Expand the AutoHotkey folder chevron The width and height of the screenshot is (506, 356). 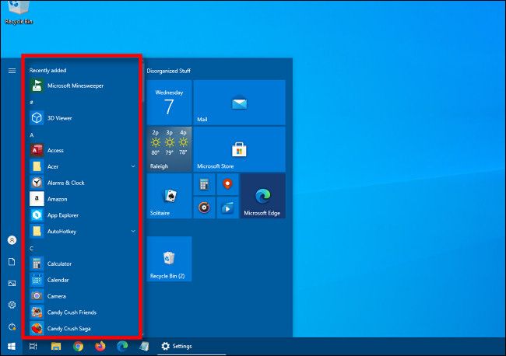[133, 232]
